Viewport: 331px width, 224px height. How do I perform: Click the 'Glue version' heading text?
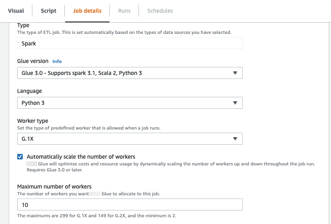coord(33,61)
